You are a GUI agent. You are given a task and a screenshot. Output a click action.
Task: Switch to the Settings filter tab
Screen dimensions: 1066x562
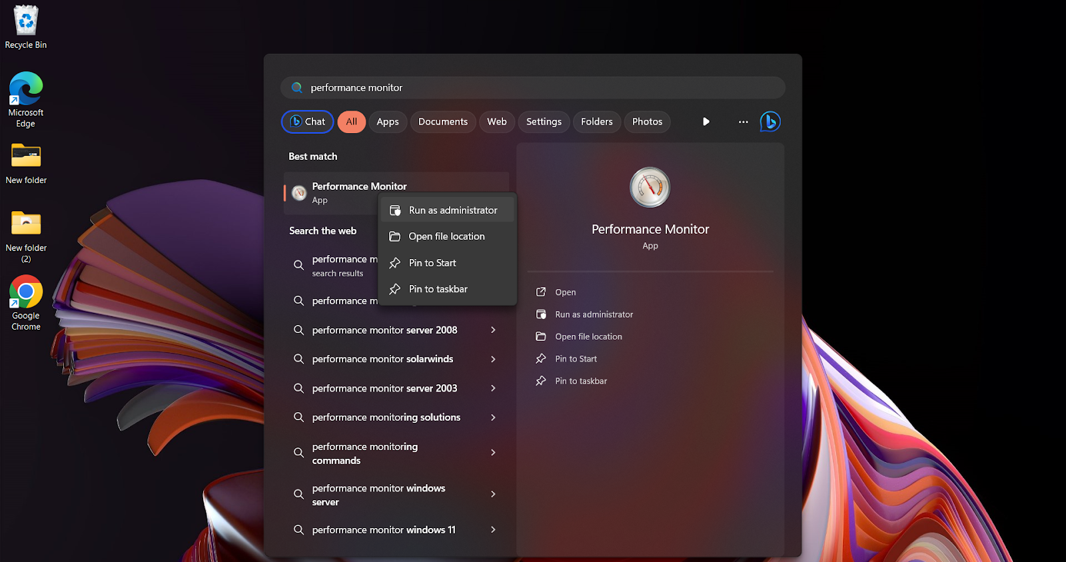pyautogui.click(x=544, y=122)
